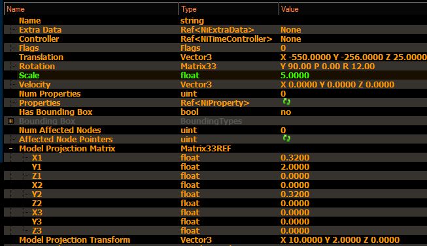The width and height of the screenshot is (427, 246).
Task: Click the Type column header
Action: click(x=228, y=9)
